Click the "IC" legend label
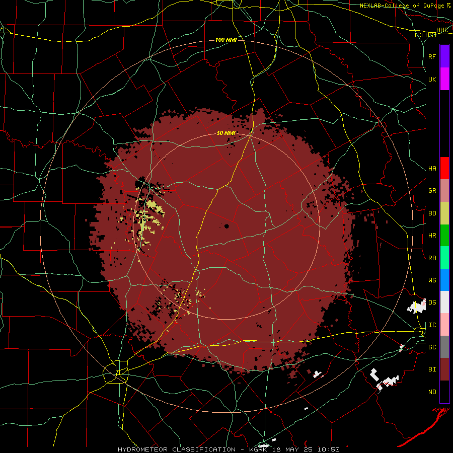 [432, 325]
